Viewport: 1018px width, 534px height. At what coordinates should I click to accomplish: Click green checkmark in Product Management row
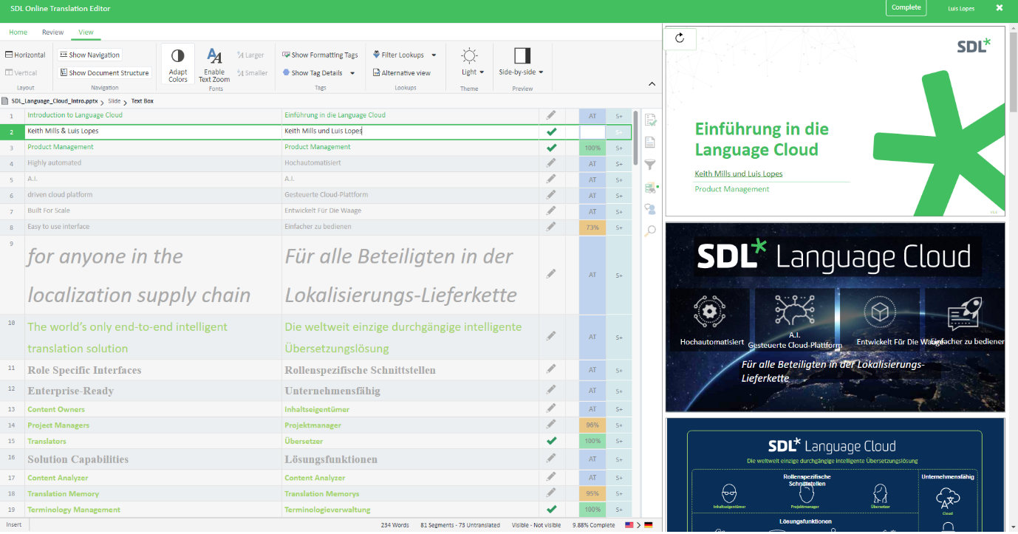coord(551,147)
